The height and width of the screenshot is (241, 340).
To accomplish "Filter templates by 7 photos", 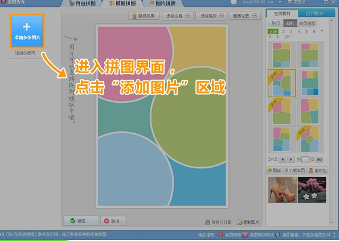I will [322, 31].
